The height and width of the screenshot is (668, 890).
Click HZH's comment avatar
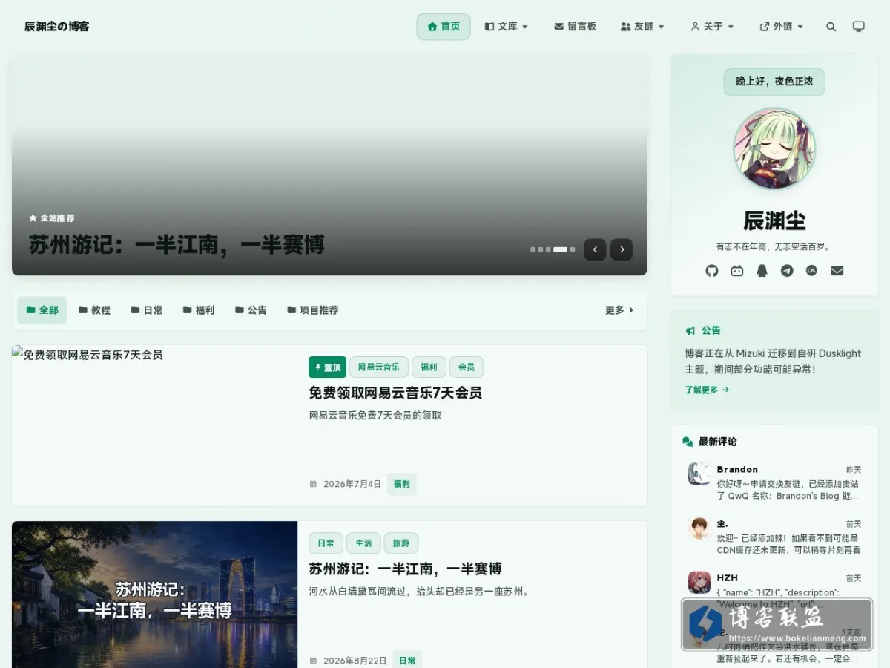click(699, 583)
